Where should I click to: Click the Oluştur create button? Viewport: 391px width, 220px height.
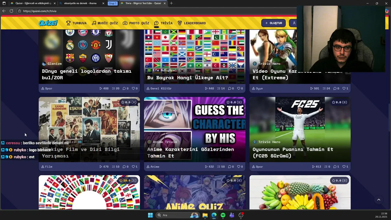point(273,23)
